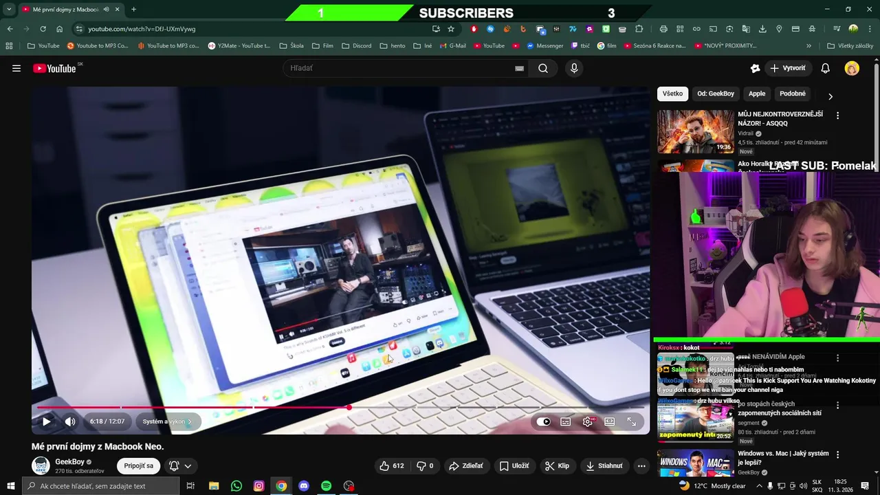Image resolution: width=880 pixels, height=495 pixels.
Task: Click the print icon in the browser toolbar
Action: [x=663, y=29]
